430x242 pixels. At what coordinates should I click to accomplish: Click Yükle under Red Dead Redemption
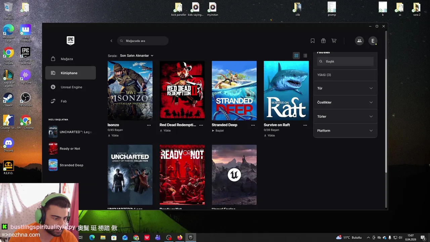pyautogui.click(x=165, y=130)
